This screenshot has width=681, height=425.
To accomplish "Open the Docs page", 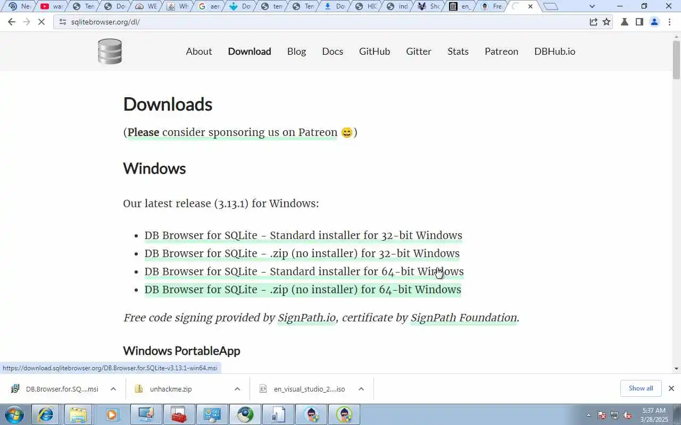I will click(333, 52).
